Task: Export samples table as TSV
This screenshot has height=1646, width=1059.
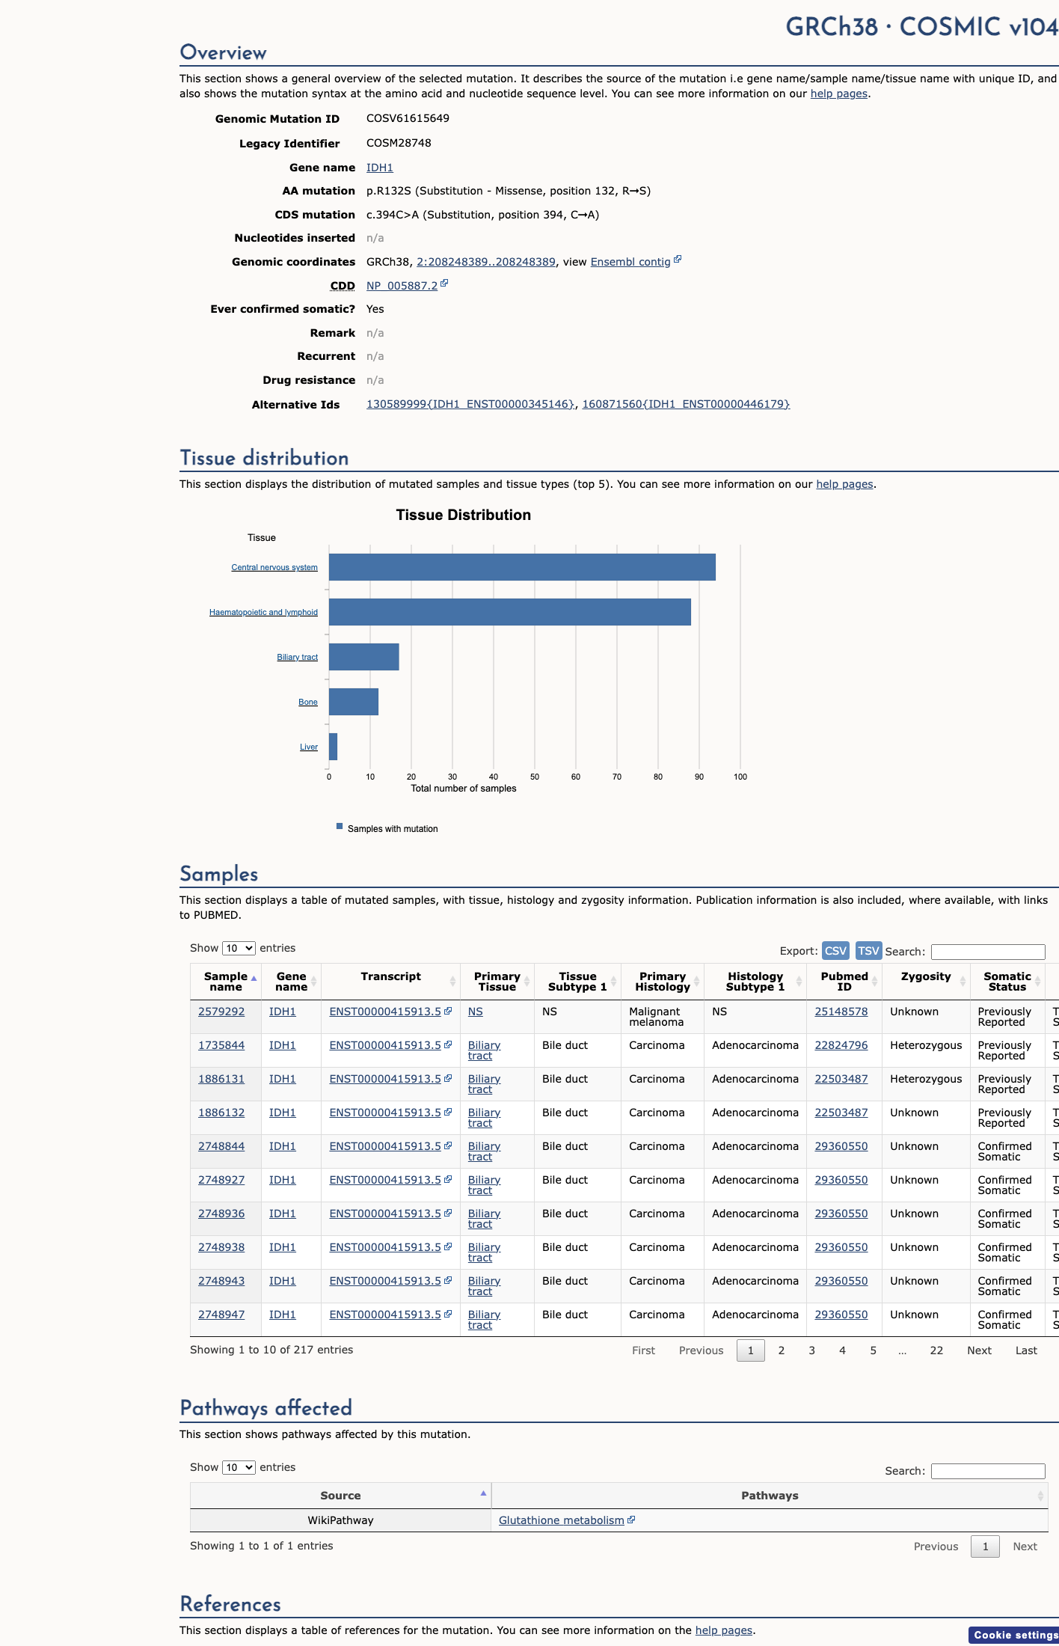Action: pos(868,950)
